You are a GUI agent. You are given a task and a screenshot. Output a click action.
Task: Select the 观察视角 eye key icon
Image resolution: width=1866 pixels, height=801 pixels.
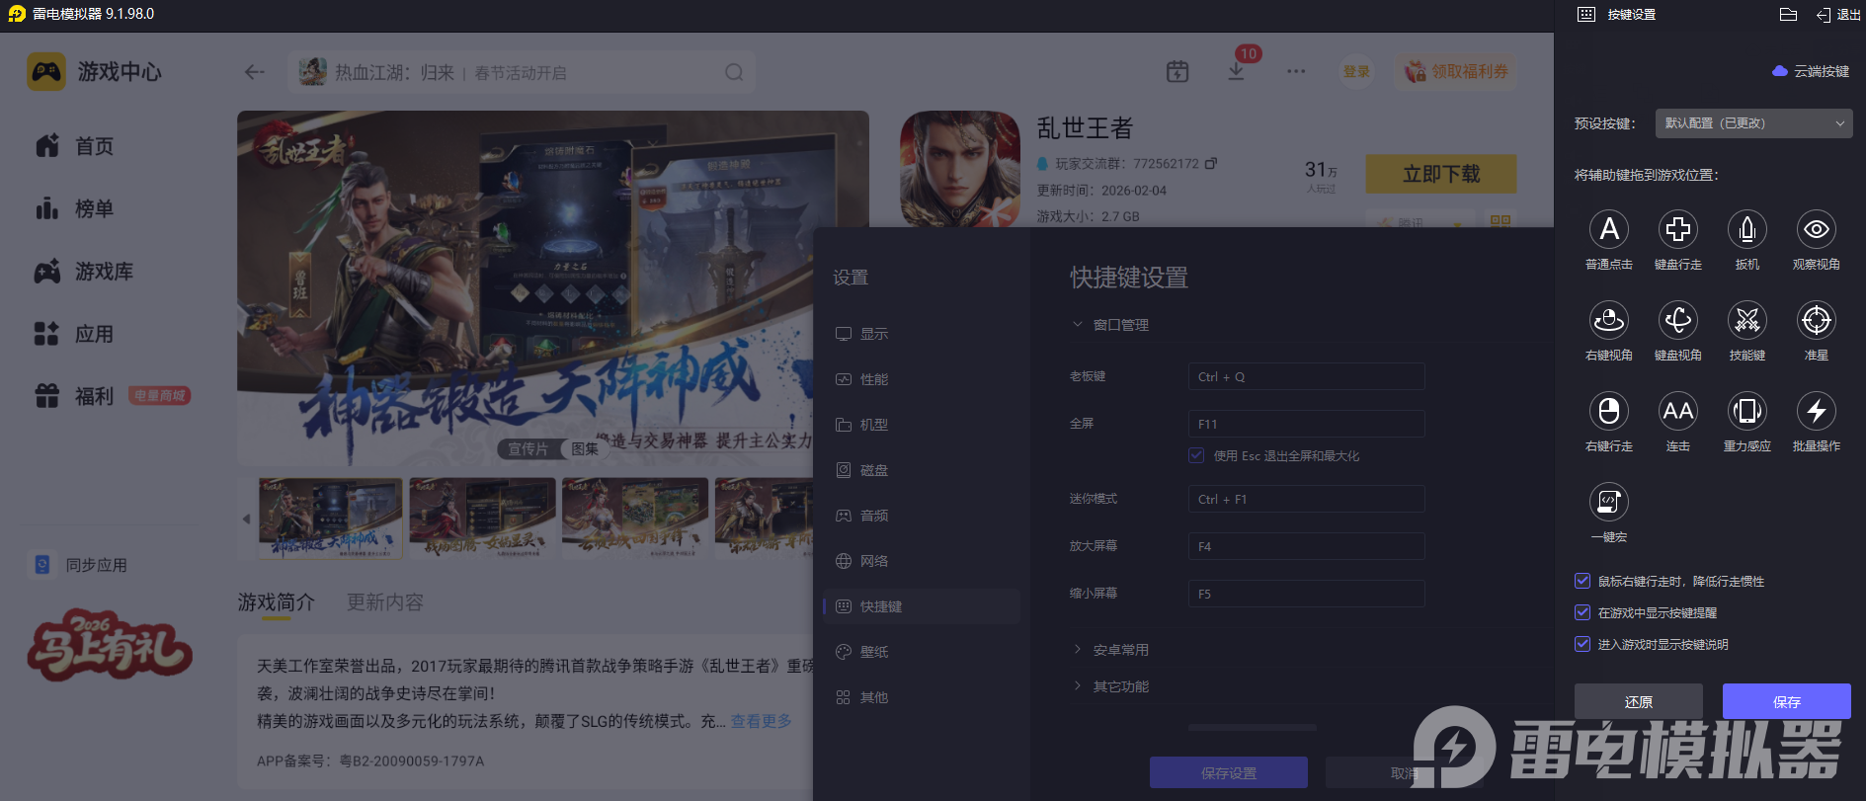pos(1817,229)
